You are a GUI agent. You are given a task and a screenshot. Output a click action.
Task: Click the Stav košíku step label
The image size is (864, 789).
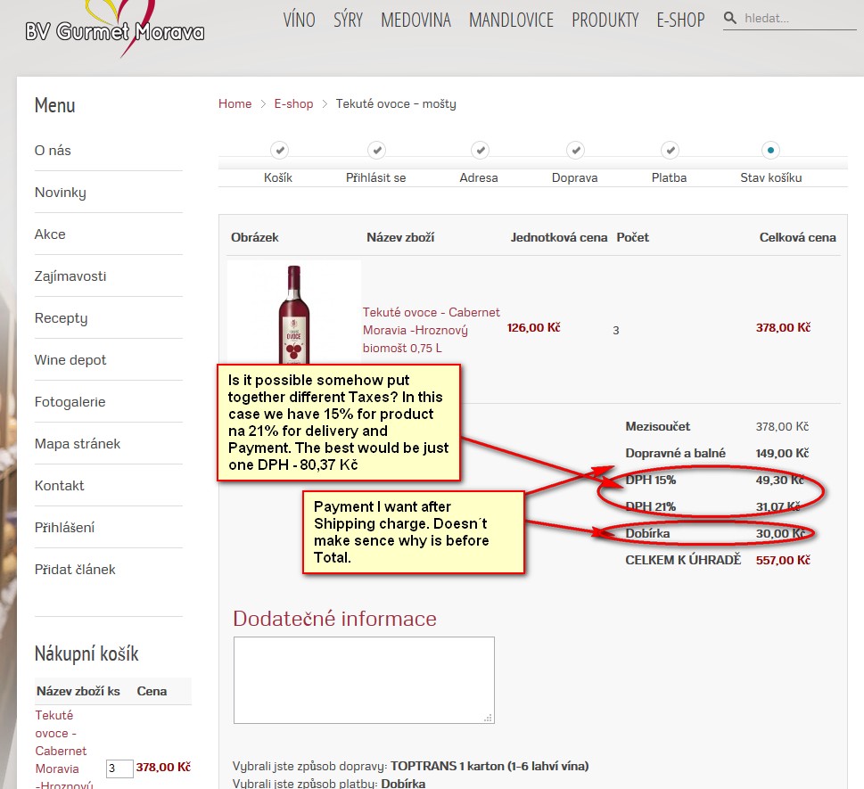(x=771, y=177)
